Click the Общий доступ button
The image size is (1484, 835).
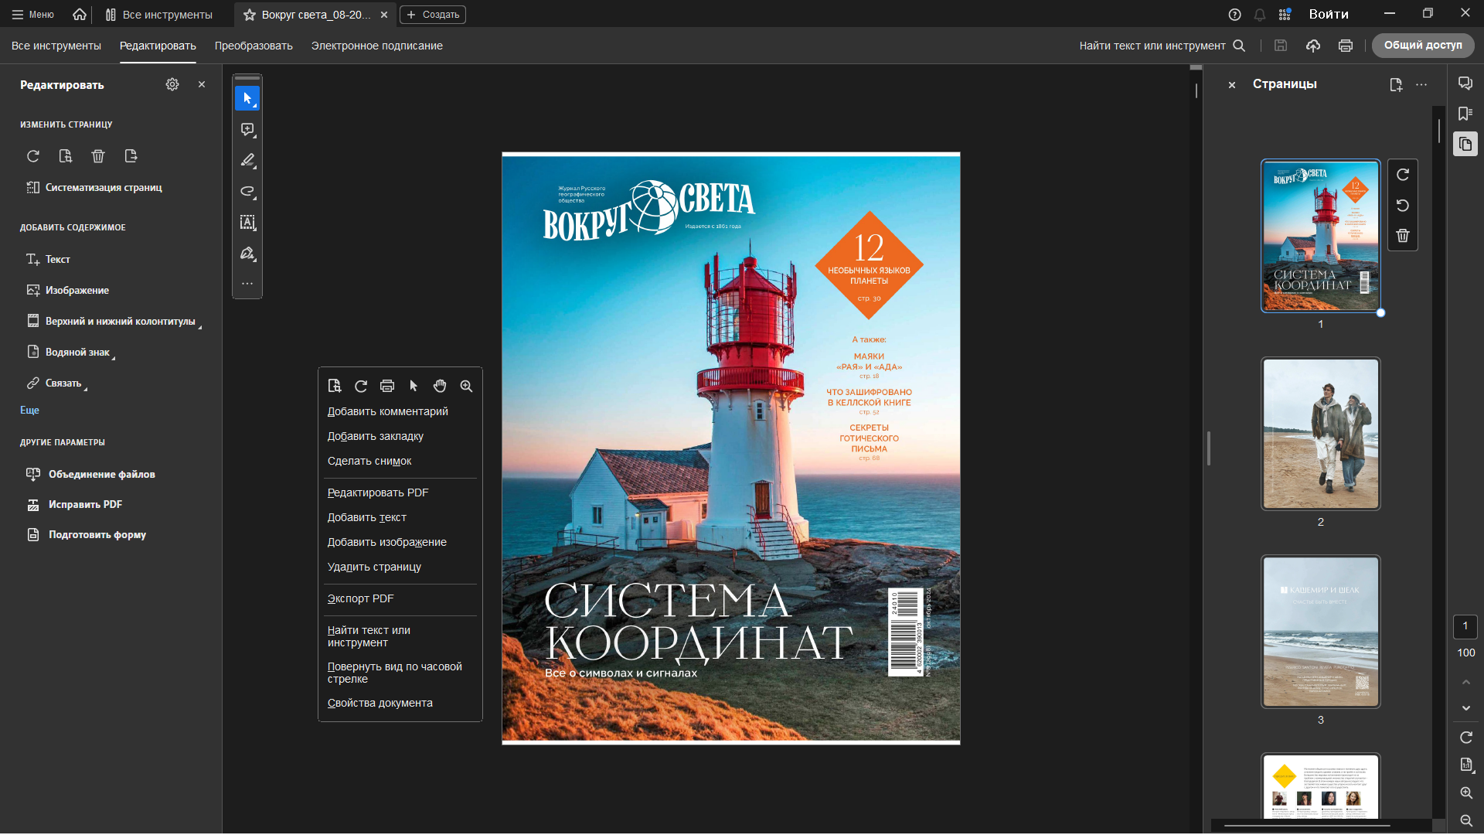click(x=1422, y=46)
